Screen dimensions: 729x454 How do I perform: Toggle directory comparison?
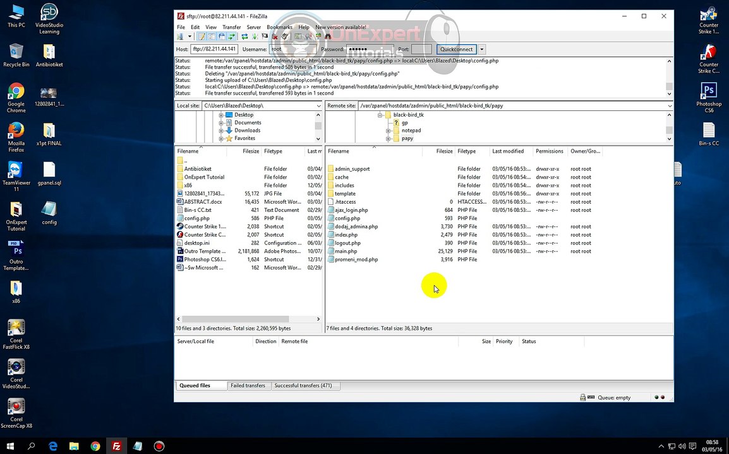[308, 36]
